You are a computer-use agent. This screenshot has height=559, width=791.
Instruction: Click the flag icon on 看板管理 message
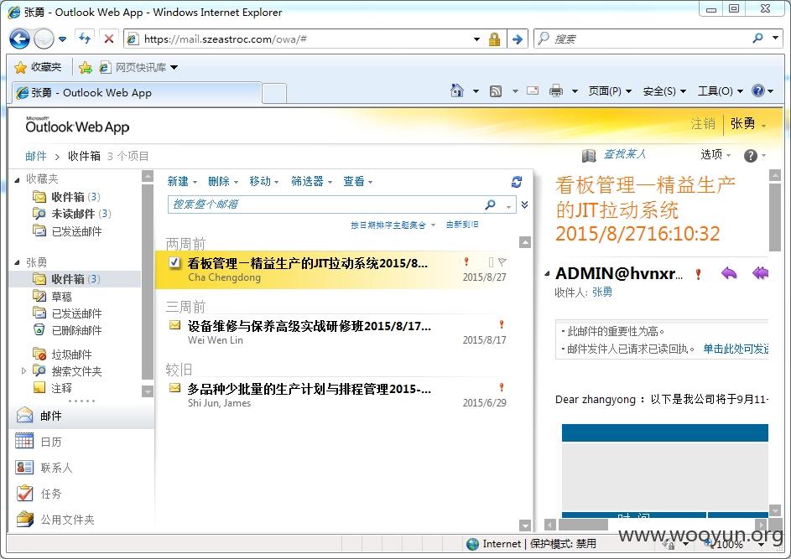click(x=502, y=262)
